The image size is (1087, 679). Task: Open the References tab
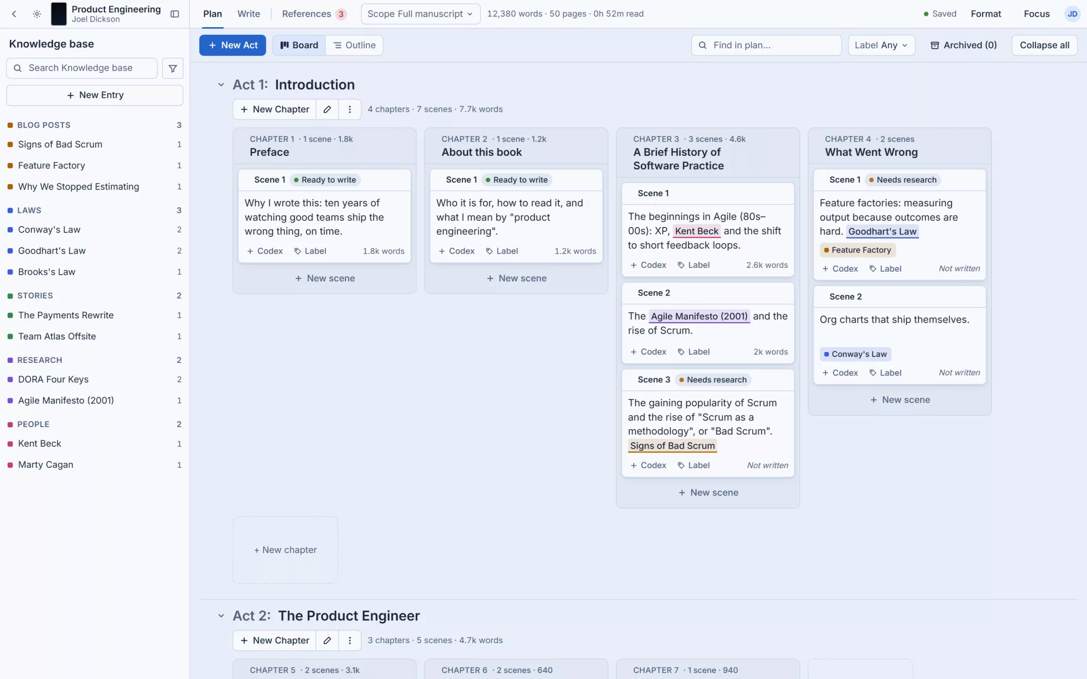(x=314, y=14)
